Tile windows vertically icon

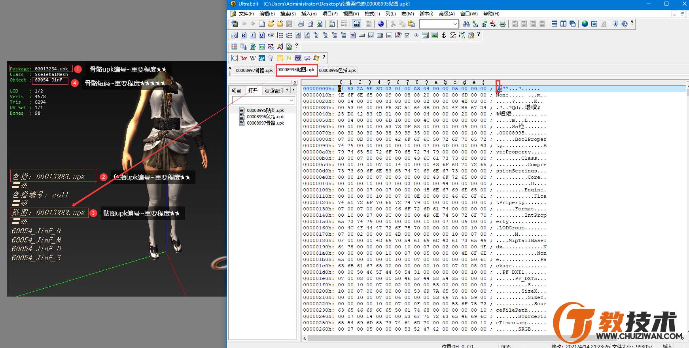click(564, 24)
